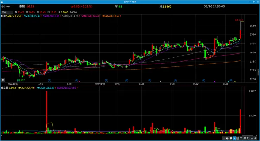Click the purple triangle event marker
Viewport: 260px width, 141px height.
coord(215,82)
